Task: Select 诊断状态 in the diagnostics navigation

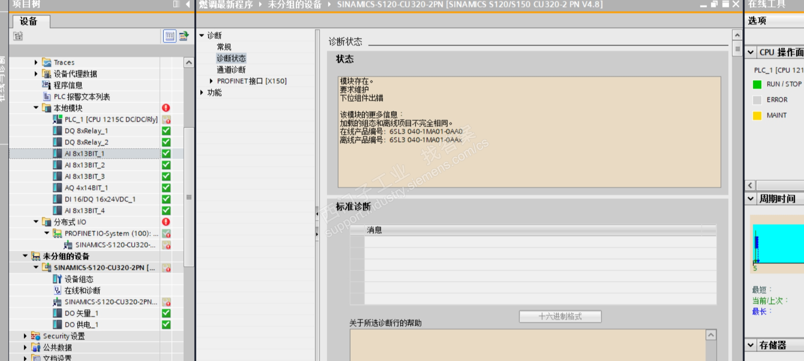Action: (x=231, y=58)
